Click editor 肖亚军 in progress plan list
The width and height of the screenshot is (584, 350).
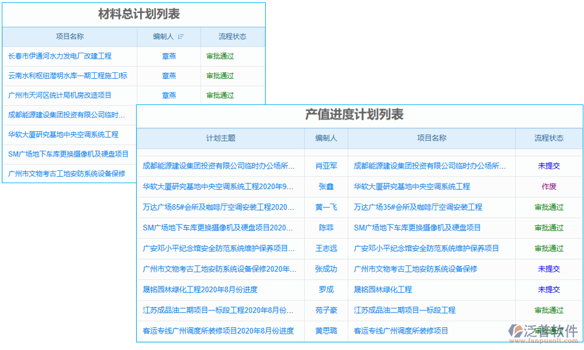(x=325, y=166)
